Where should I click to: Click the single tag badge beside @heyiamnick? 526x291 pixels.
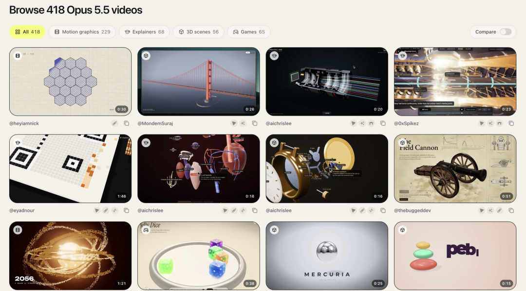[x=115, y=123]
